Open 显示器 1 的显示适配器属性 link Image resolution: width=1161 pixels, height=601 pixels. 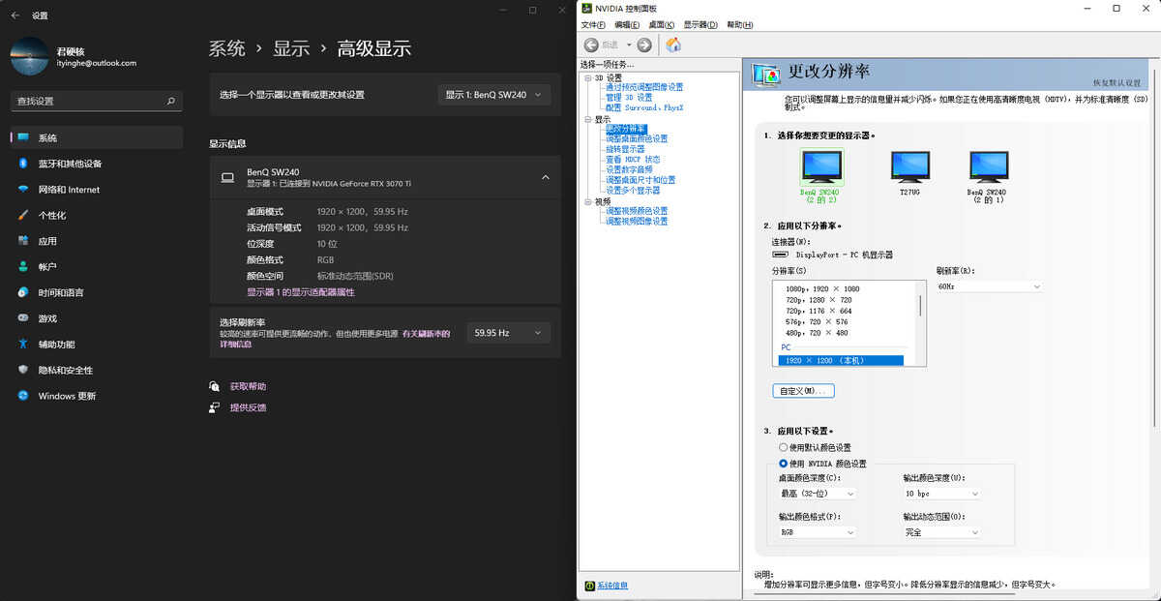301,292
